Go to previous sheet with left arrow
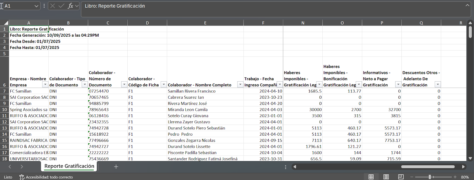Image resolution: width=474 pixels, height=180 pixels. point(10,167)
